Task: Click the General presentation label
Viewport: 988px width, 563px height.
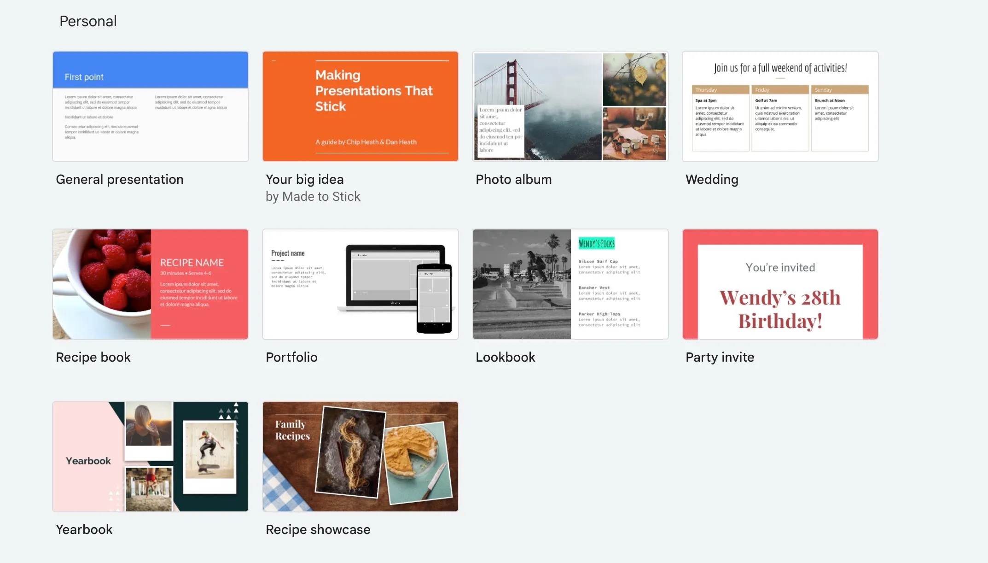Action: click(x=120, y=179)
